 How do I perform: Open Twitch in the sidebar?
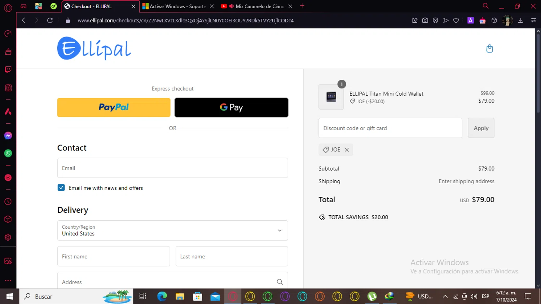tap(8, 70)
